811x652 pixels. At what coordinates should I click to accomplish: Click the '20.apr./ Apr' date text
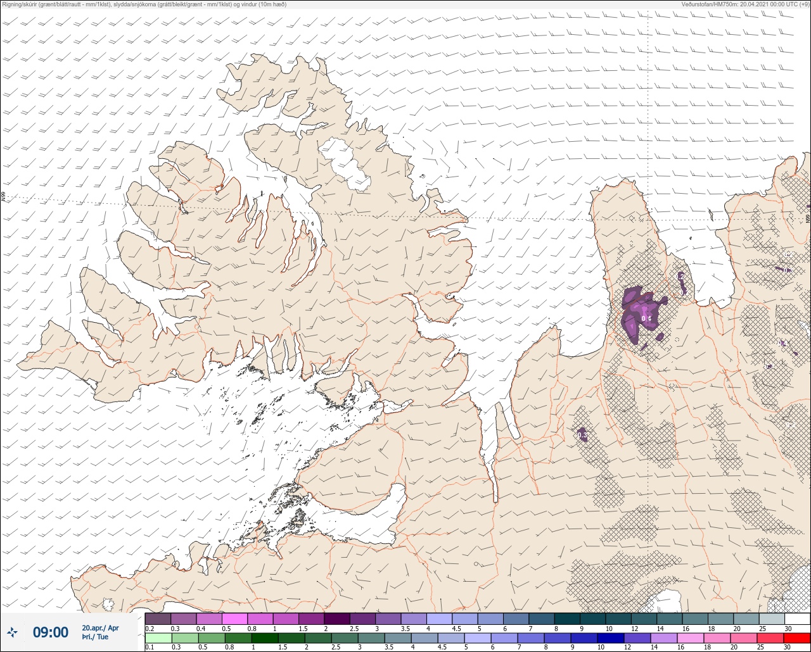click(x=100, y=628)
